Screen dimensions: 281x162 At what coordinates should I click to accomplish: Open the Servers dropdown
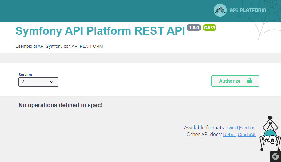point(38,82)
